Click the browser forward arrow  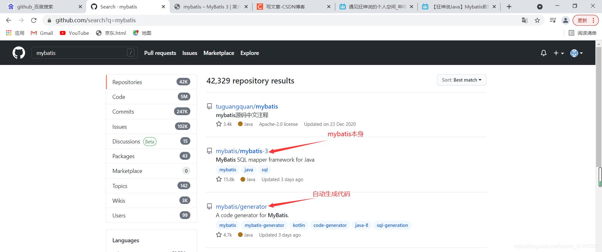click(21, 20)
